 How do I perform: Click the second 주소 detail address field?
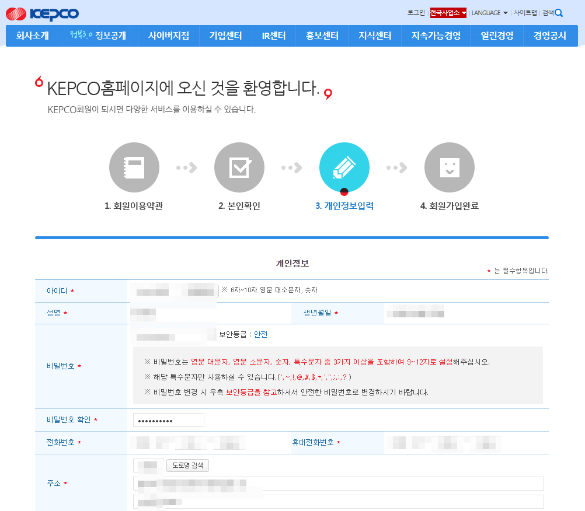click(x=339, y=502)
